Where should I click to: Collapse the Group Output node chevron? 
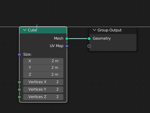pos(94,30)
